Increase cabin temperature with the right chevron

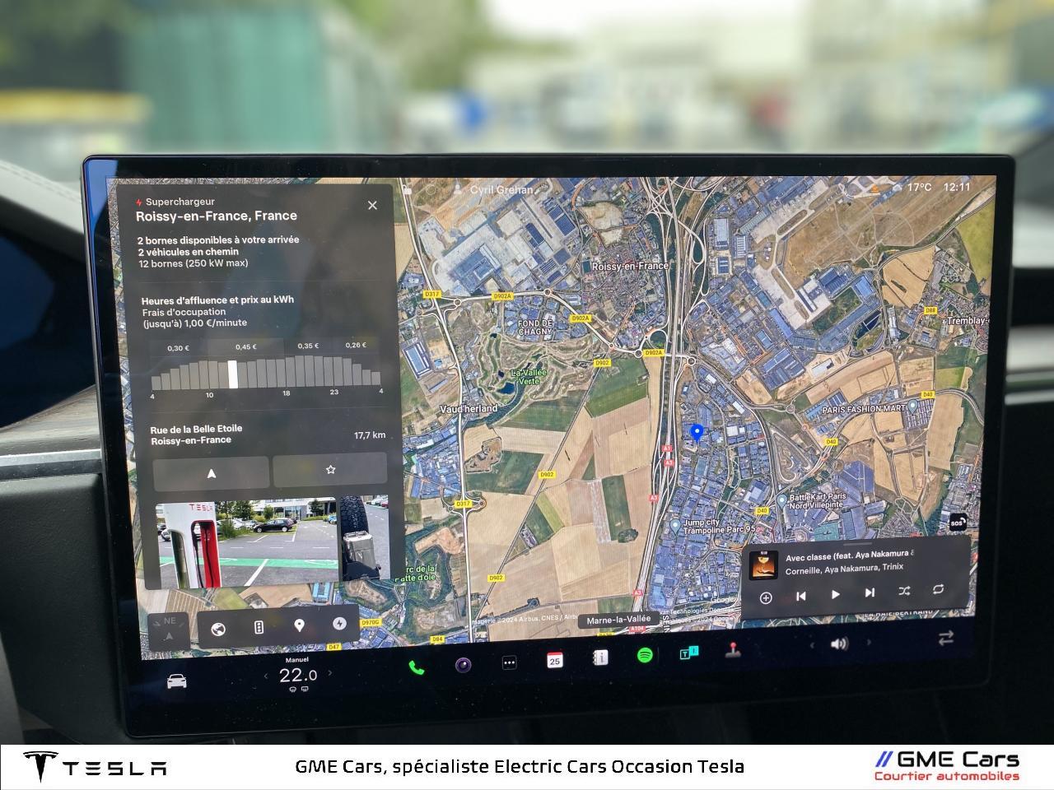pyautogui.click(x=331, y=673)
